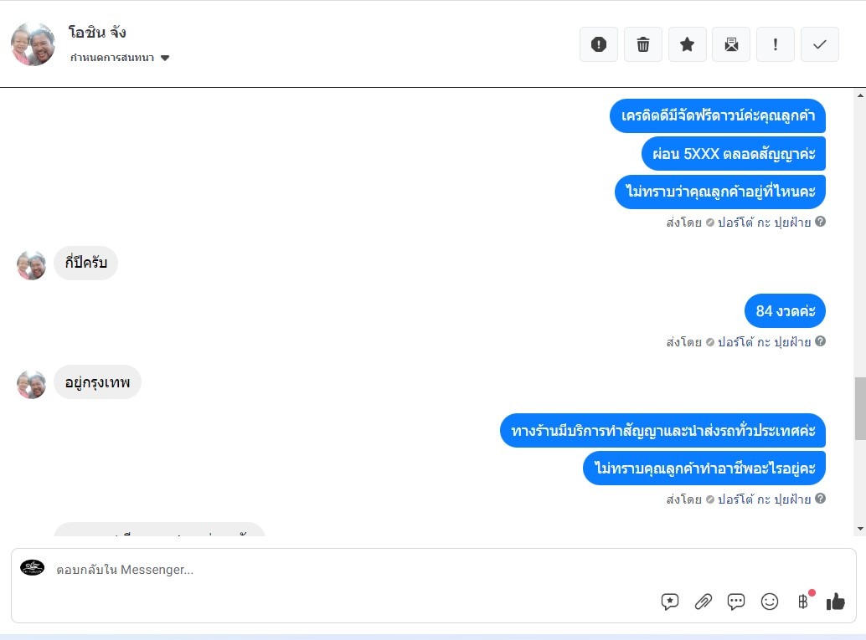Image resolution: width=866 pixels, height=640 pixels.
Task: Open instant replies chat bubble icon
Action: coord(736,602)
